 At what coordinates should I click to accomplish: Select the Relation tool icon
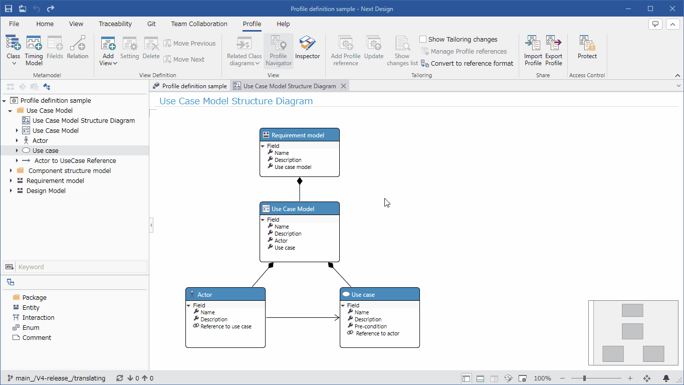pos(77,43)
